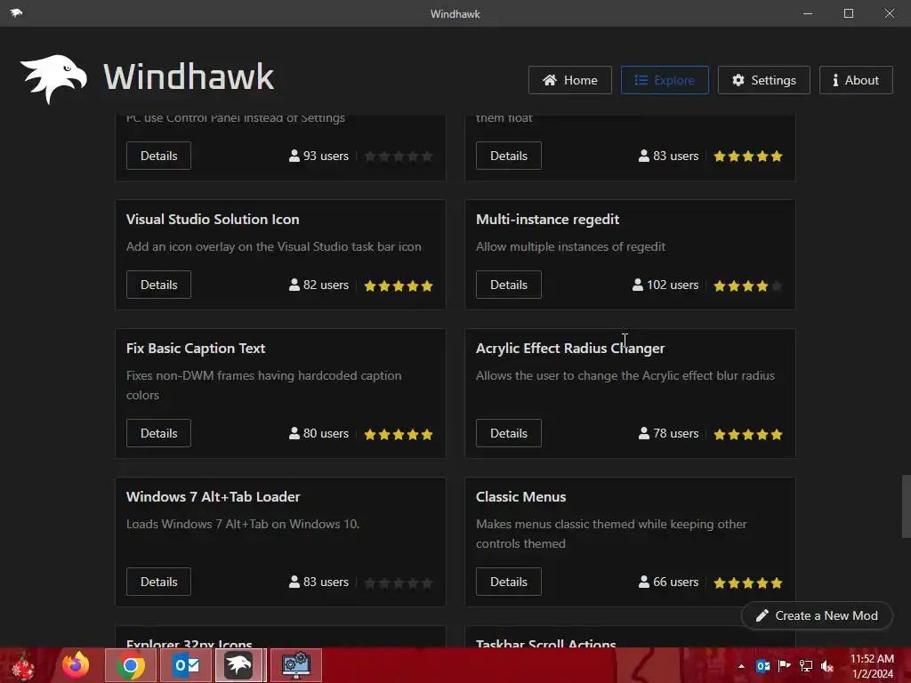
Task: Click the Start button ornament icon
Action: [23, 666]
